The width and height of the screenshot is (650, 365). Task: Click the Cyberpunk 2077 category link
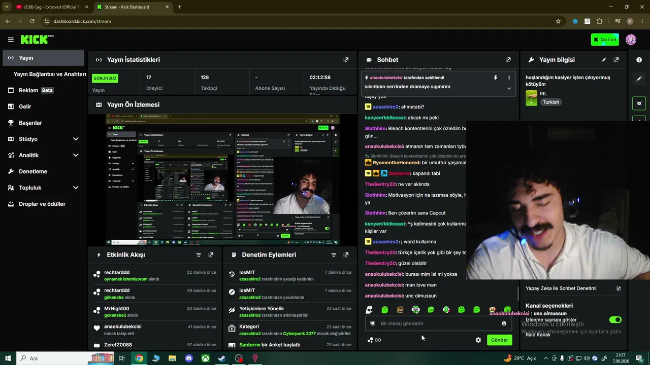(x=300, y=334)
